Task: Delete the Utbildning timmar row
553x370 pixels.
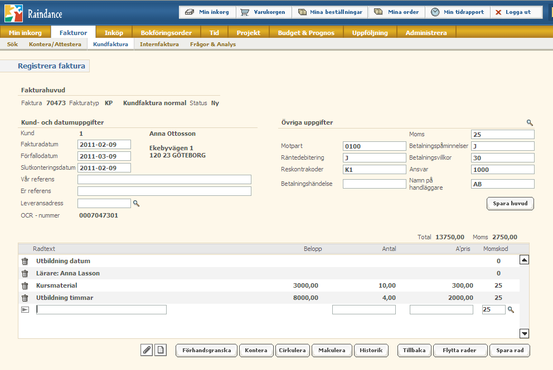Action: (25, 298)
